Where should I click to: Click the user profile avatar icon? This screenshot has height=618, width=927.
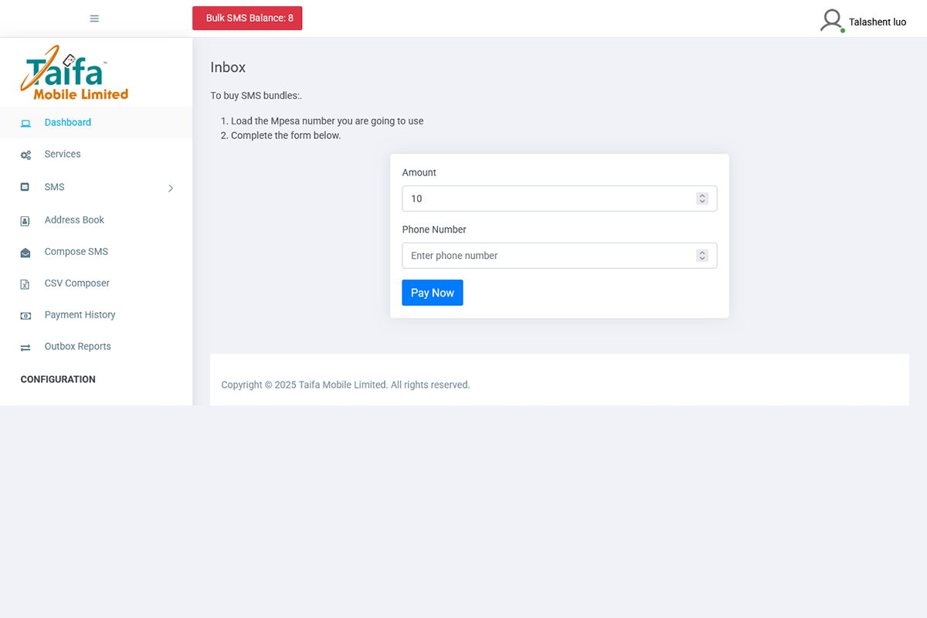pos(831,20)
